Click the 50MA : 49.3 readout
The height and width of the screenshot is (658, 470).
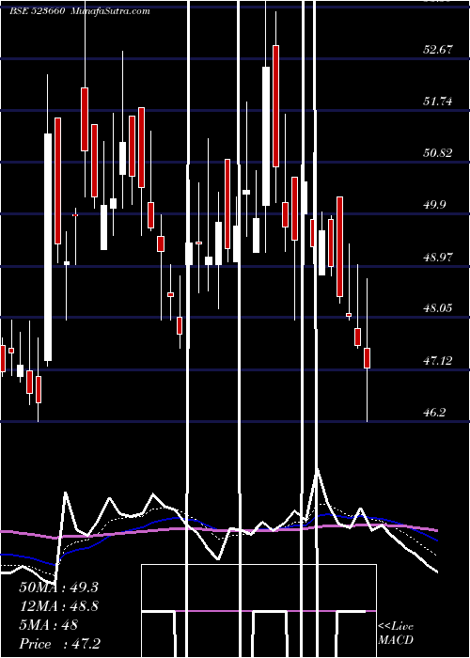tap(58, 587)
